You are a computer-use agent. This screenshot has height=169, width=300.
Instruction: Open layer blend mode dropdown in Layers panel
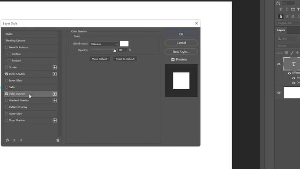[x=288, y=46]
